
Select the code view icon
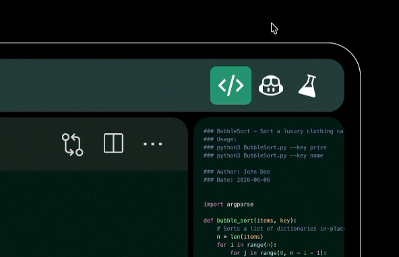click(x=231, y=85)
